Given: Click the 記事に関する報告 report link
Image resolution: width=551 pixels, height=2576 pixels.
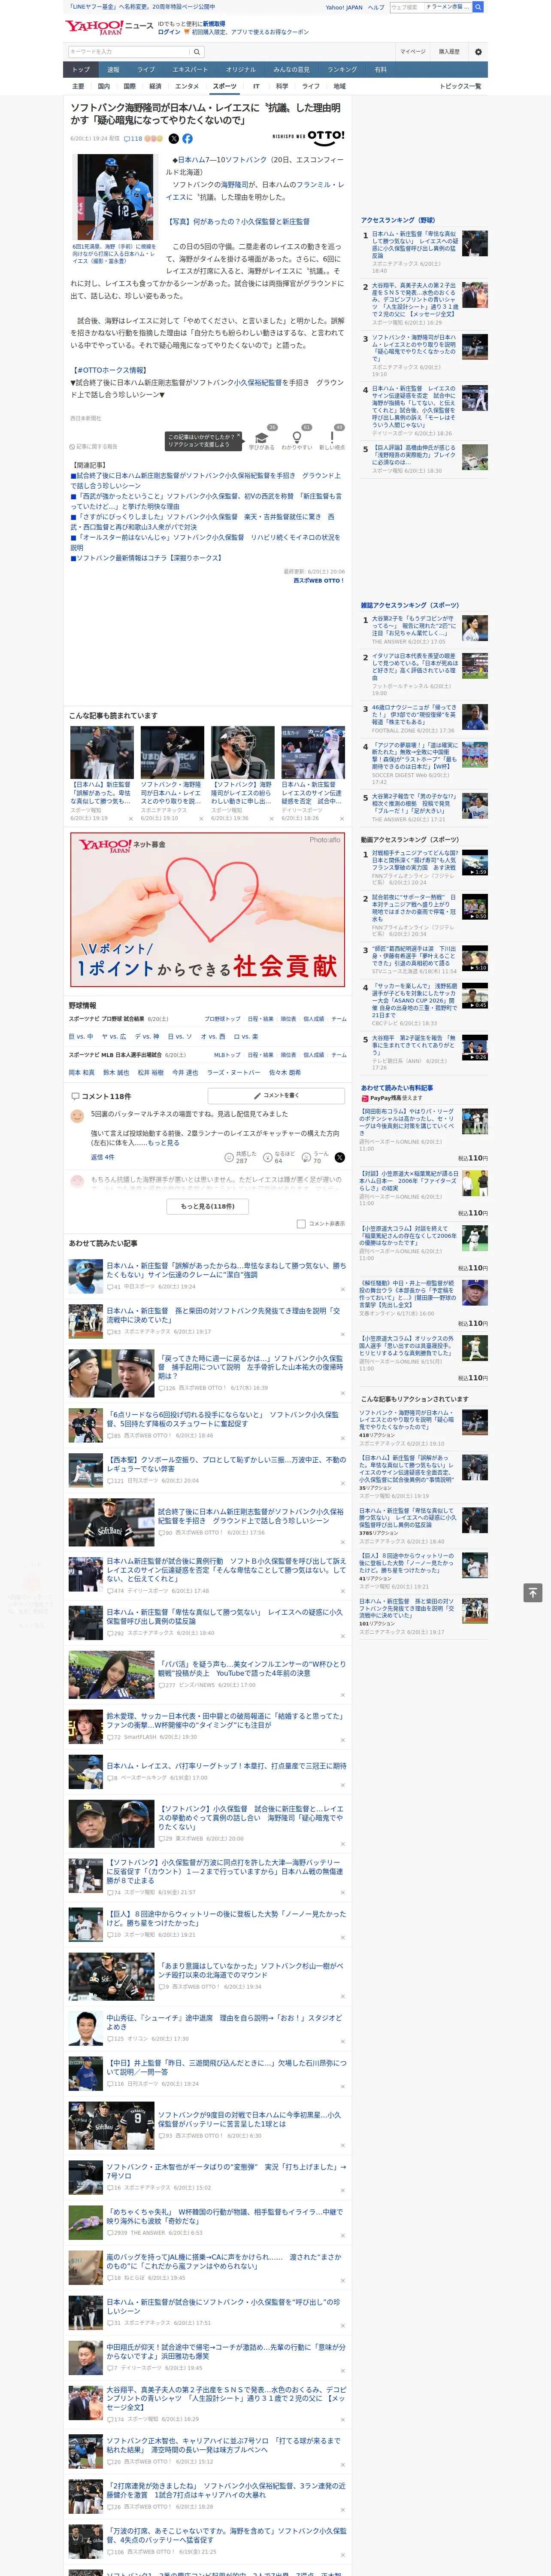Looking at the screenshot, I should pos(94,447).
